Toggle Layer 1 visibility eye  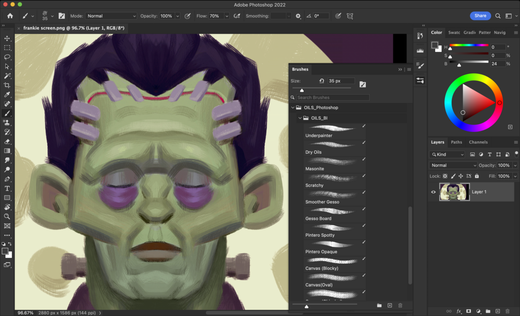[433, 192]
